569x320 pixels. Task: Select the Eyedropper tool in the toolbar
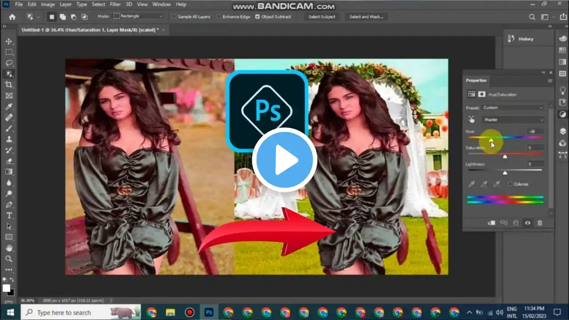tap(9, 107)
